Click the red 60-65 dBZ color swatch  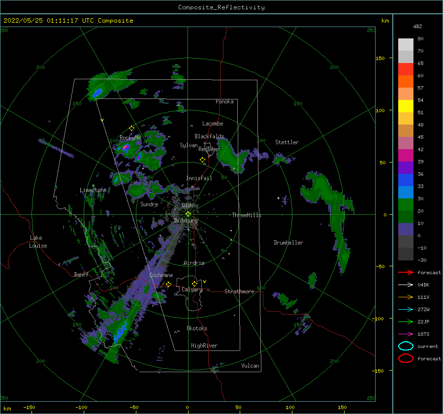pyautogui.click(x=406, y=69)
